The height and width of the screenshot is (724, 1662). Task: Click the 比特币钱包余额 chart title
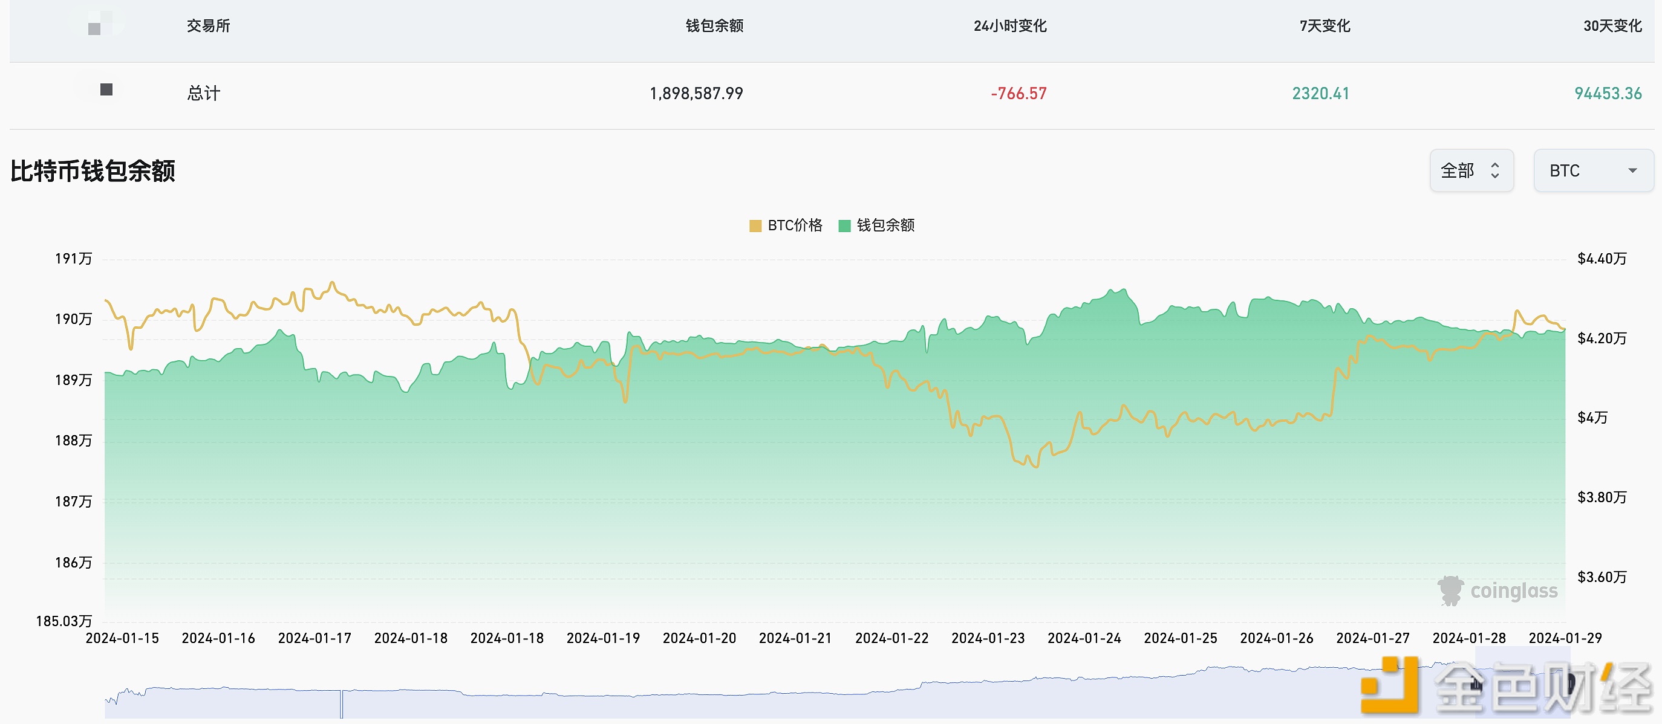click(x=94, y=172)
